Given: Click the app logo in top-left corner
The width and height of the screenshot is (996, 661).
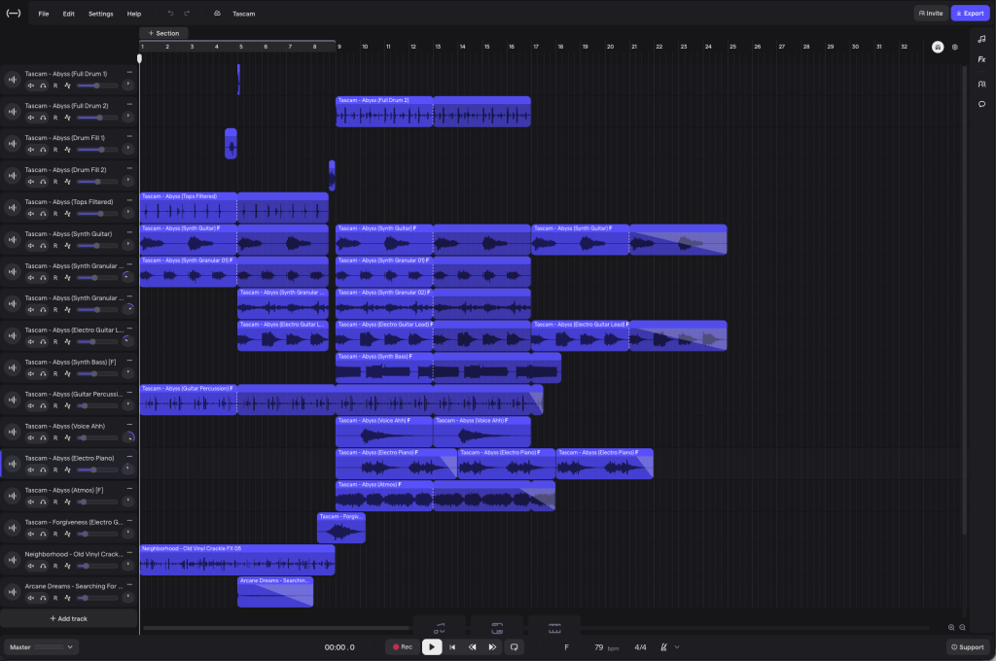Looking at the screenshot, I should [14, 14].
